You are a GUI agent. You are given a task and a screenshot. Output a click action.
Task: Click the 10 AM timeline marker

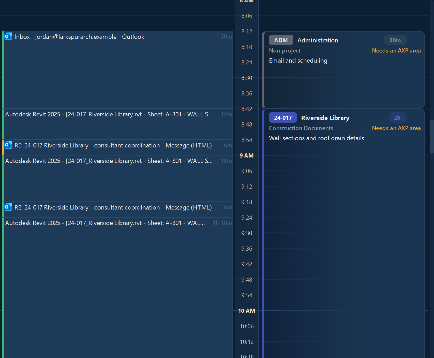point(246,311)
